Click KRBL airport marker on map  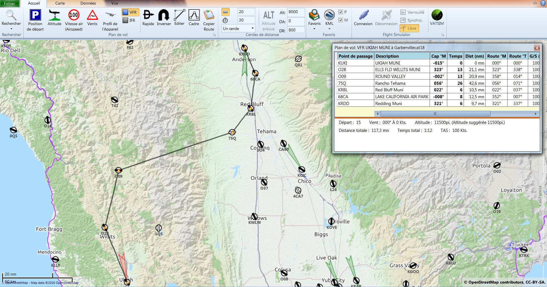(251, 109)
